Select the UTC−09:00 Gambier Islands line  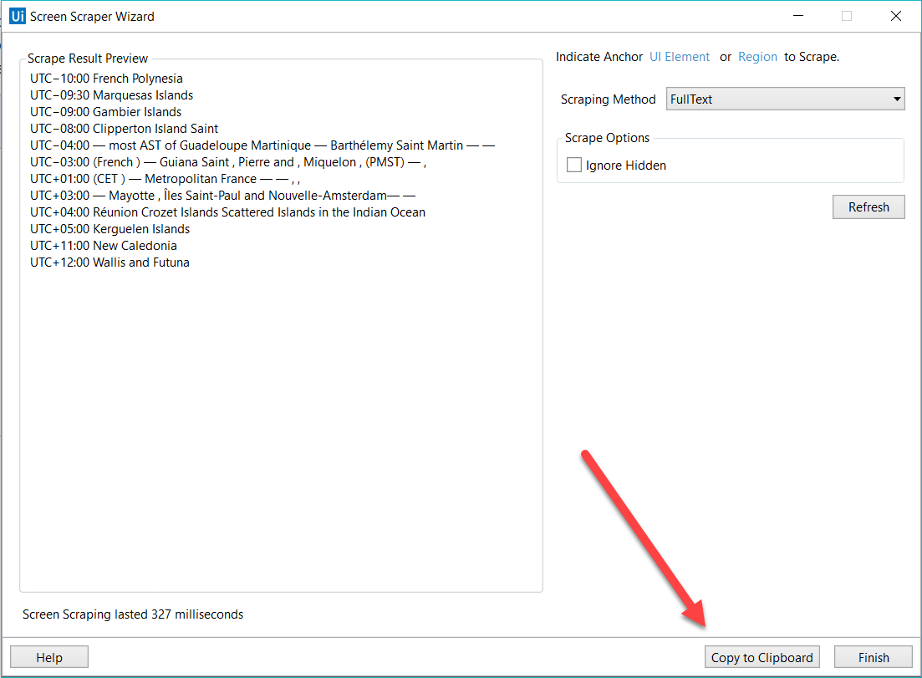(x=106, y=112)
